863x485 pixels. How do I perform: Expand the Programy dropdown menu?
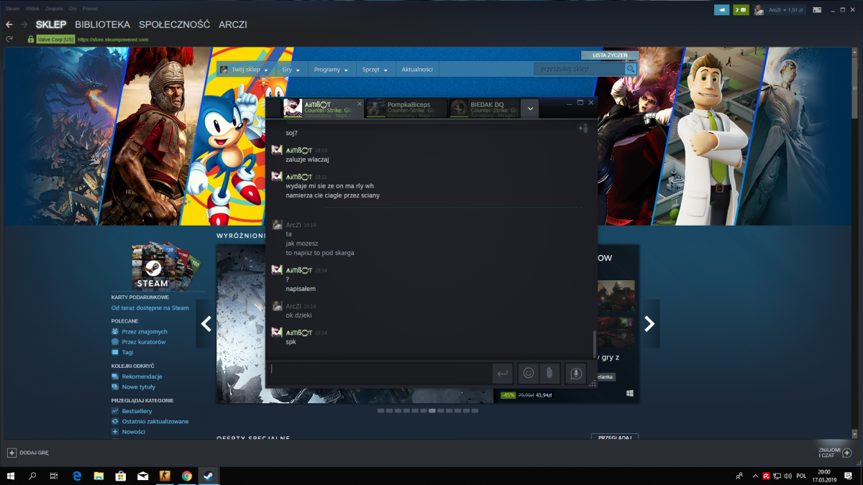[331, 70]
